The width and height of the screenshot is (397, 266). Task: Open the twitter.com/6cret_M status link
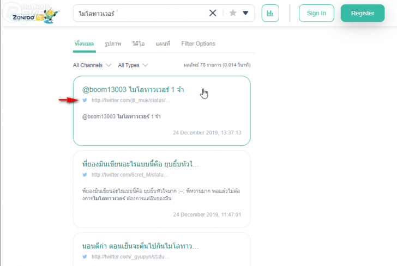[130, 175]
